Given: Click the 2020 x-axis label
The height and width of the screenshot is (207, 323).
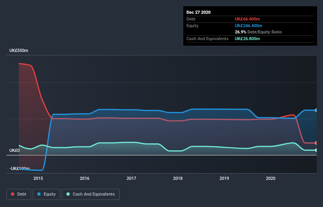Looking at the screenshot, I should tap(271, 178).
